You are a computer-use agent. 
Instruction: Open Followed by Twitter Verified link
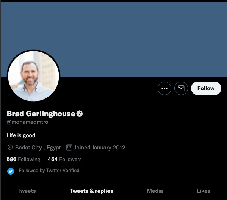pyautogui.click(x=49, y=171)
